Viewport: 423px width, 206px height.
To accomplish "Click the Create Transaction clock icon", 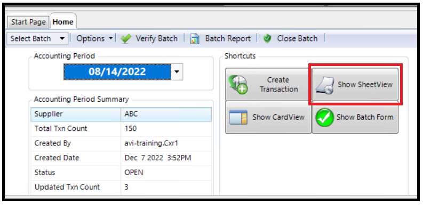I will [x=238, y=85].
